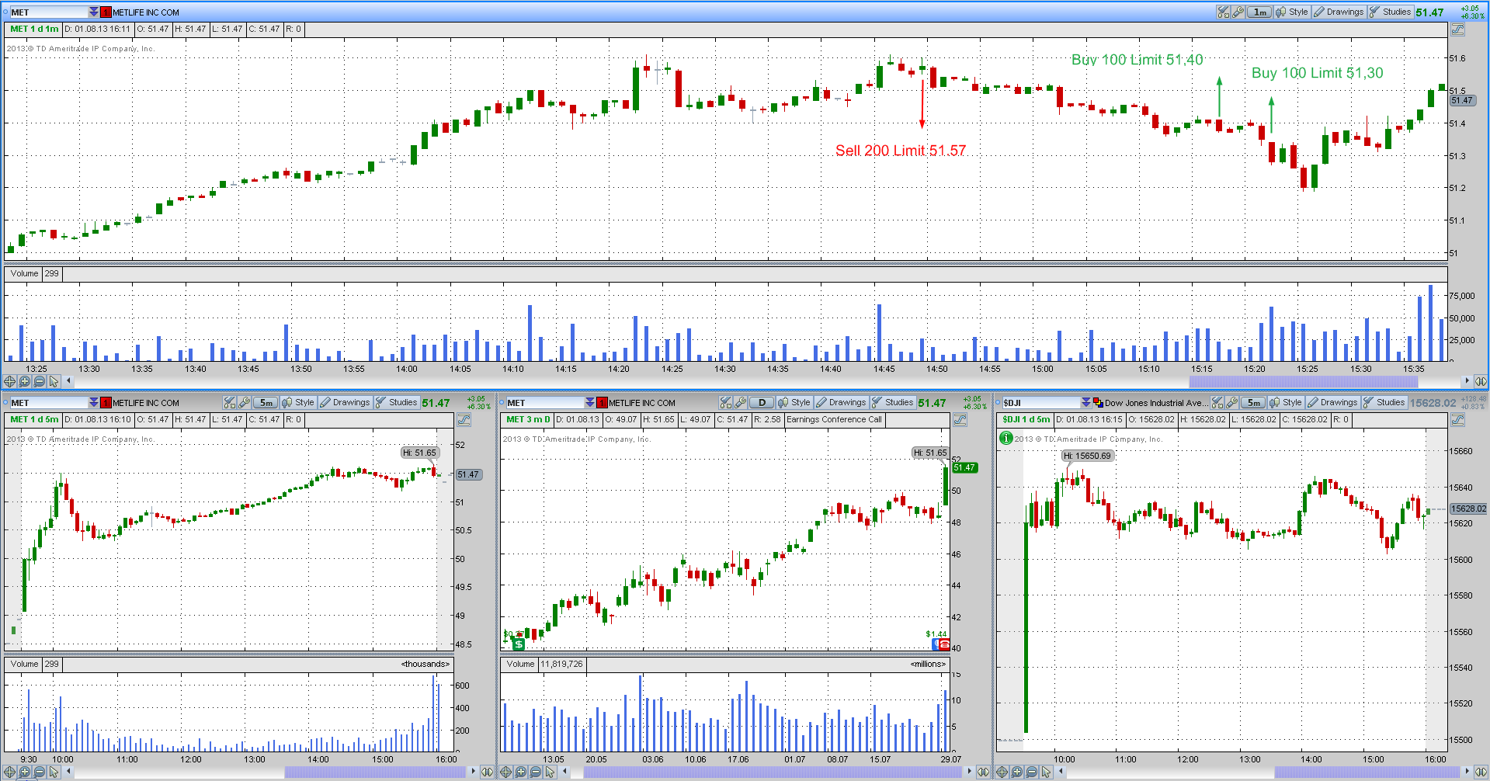
Task: Click left scroll arrow under the top chart
Action: [69, 381]
